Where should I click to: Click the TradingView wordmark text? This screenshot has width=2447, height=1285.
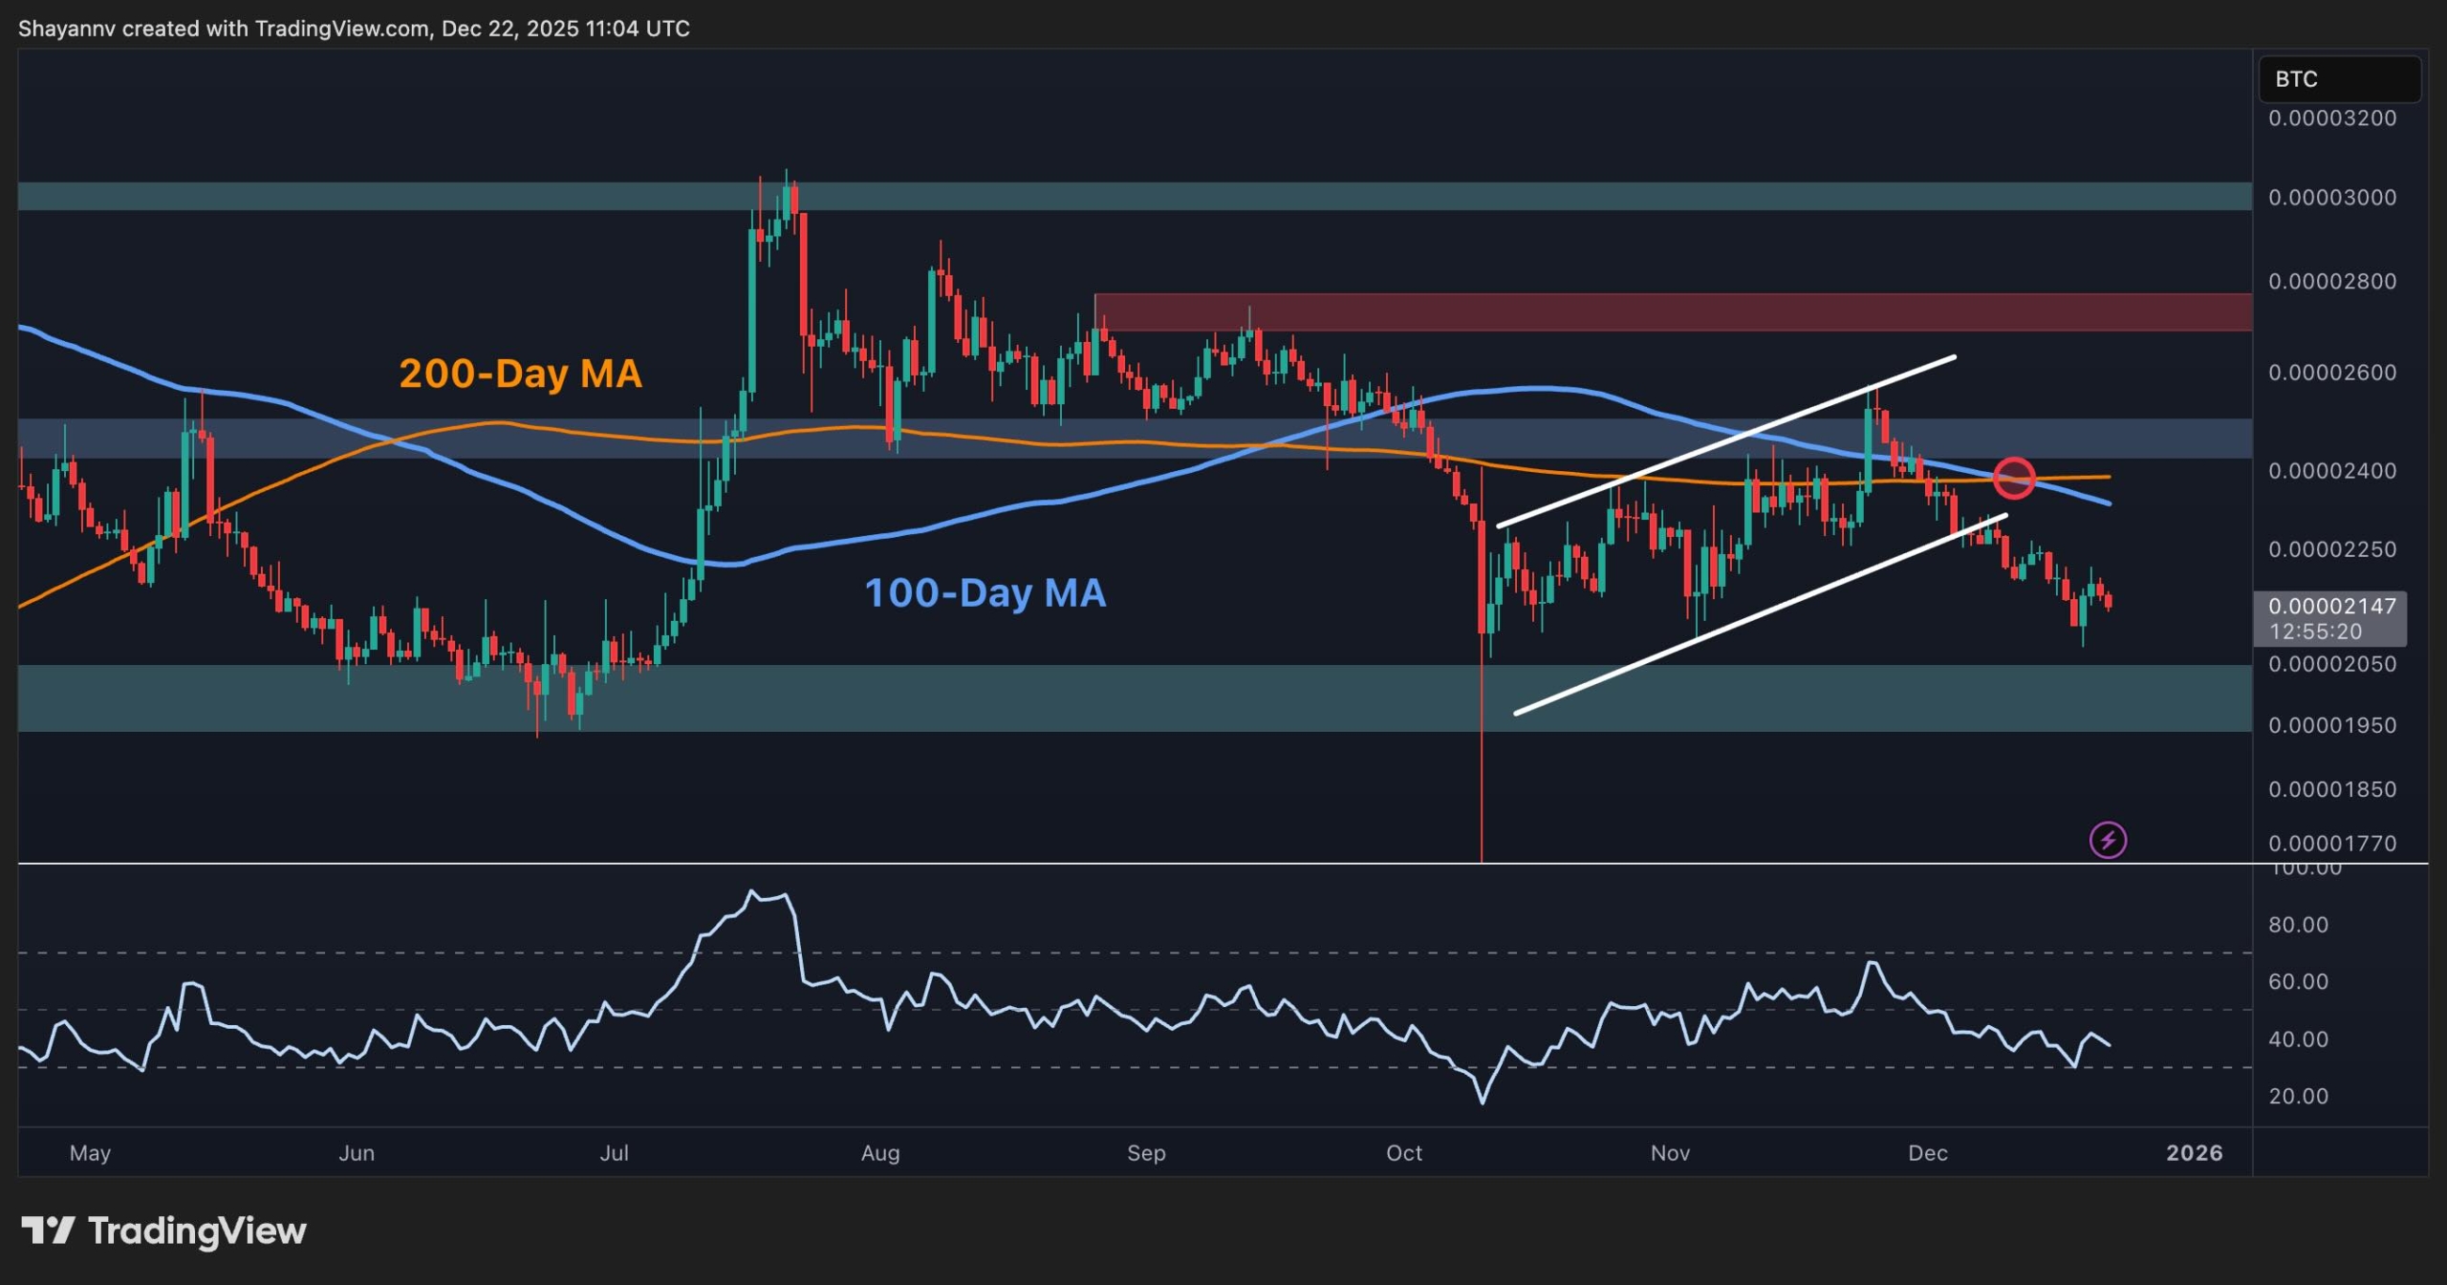pyautogui.click(x=197, y=1231)
